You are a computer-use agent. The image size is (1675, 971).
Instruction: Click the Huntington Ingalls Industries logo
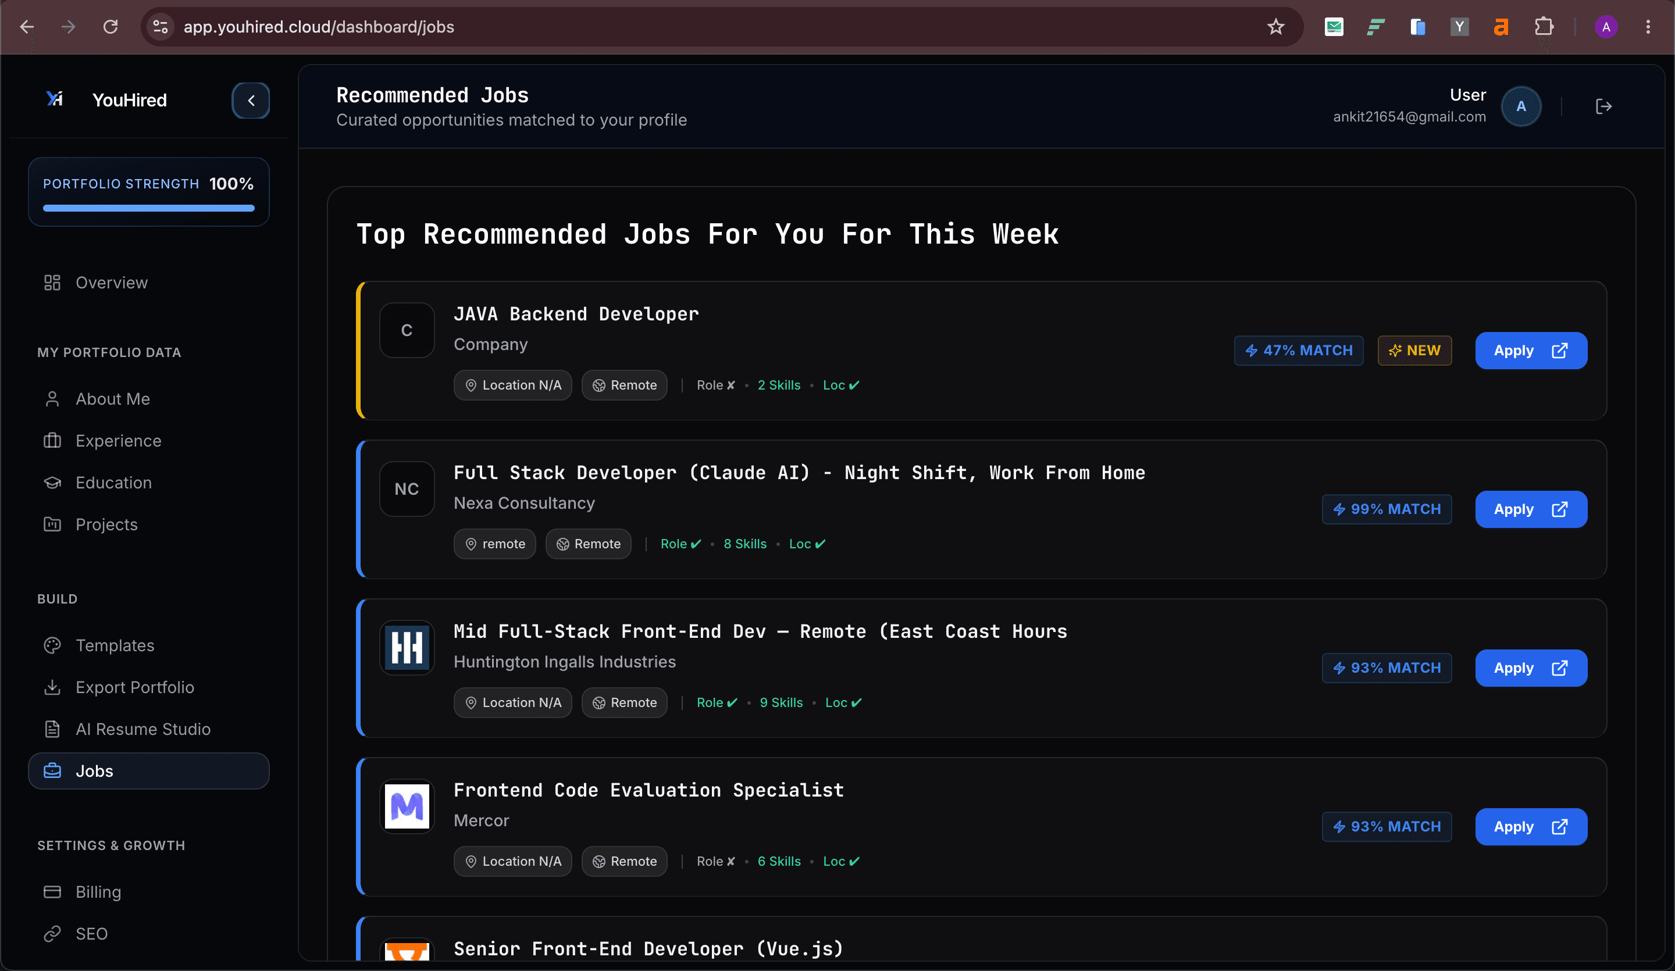(407, 648)
